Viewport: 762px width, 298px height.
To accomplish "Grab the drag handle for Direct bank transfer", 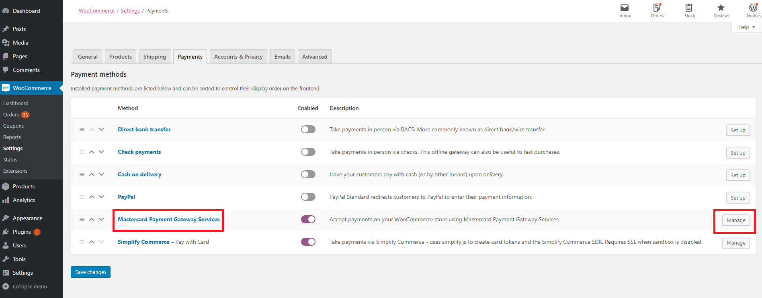I will pyautogui.click(x=82, y=129).
